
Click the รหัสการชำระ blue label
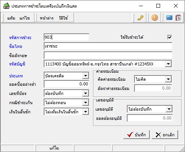(20, 38)
